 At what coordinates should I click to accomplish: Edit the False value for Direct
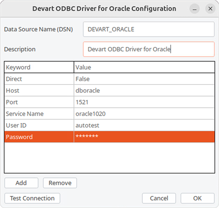[144, 79]
